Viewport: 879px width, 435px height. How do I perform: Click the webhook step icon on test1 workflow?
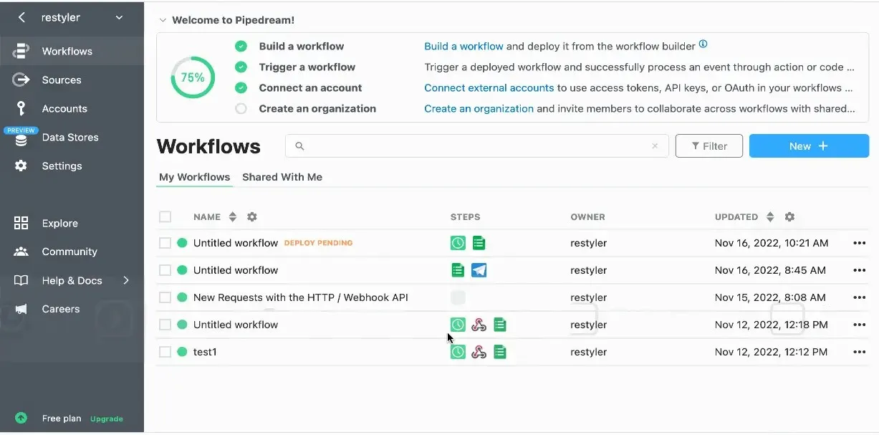(x=479, y=351)
